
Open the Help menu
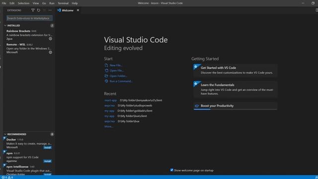(x=75, y=3)
